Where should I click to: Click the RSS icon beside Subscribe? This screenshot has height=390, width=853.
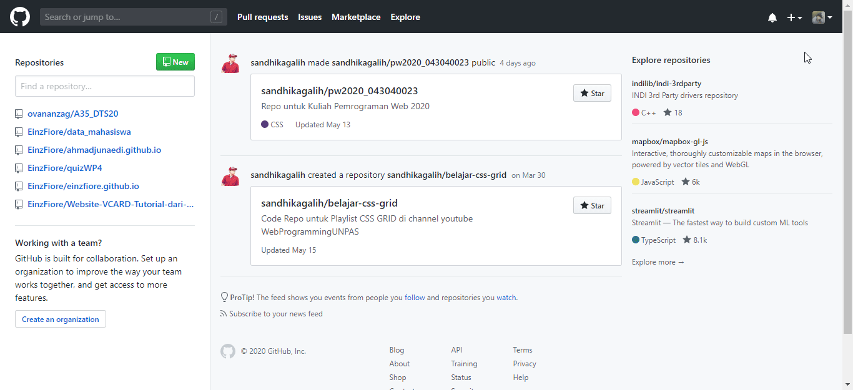(x=224, y=314)
